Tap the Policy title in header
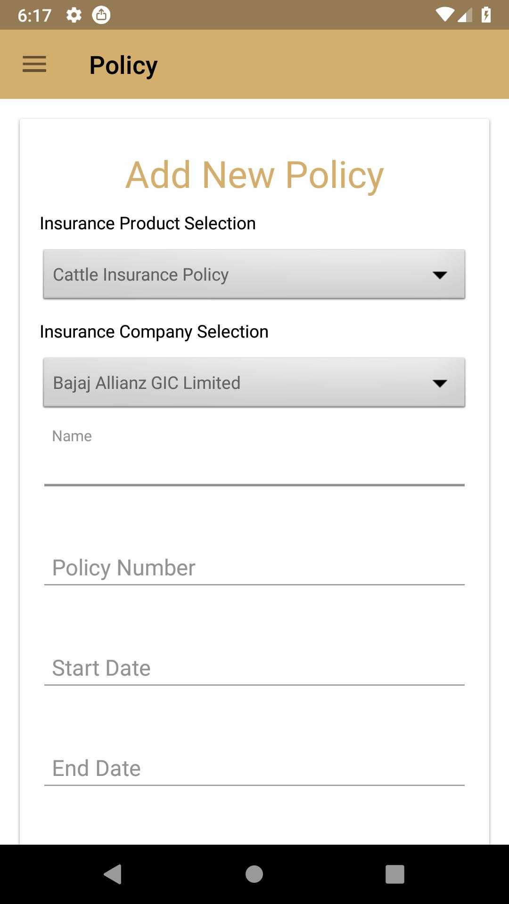509x904 pixels. coord(123,65)
